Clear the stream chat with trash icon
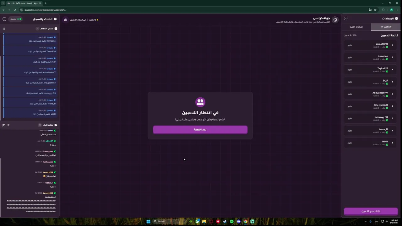 click(8, 125)
